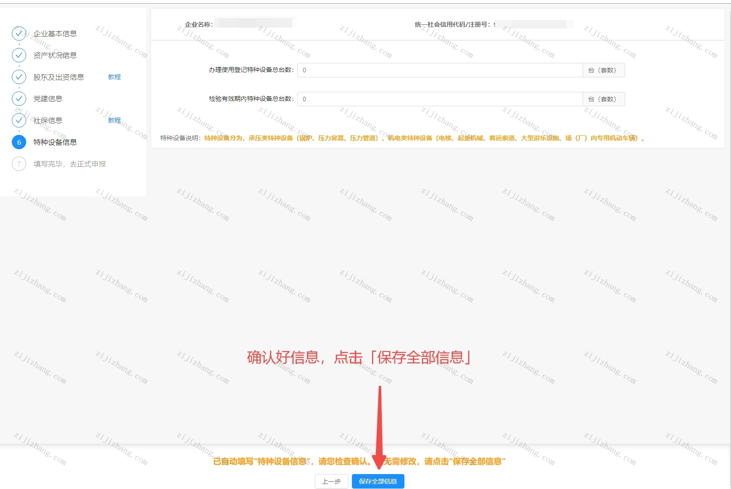Screen dimensions: 731x489
Task: Click the checkmark icon beside 资产状况信息
Action: [x=19, y=55]
